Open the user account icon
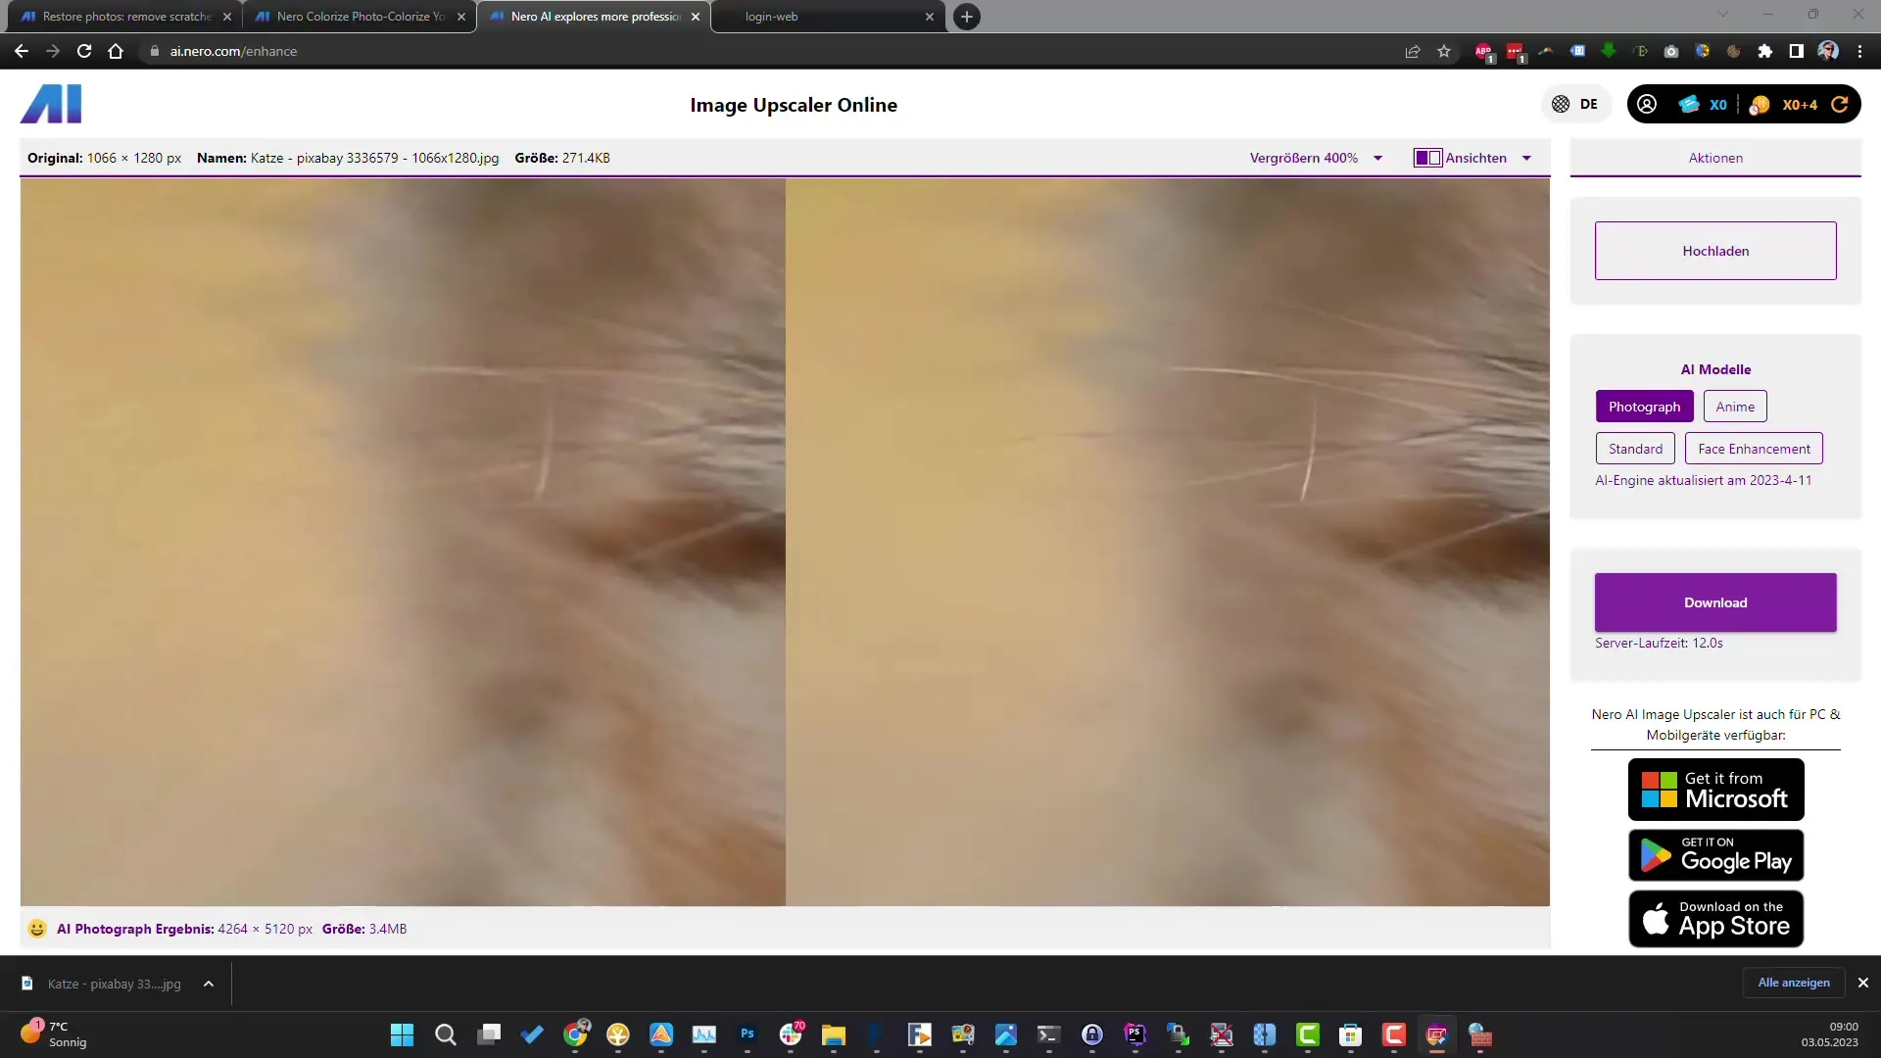The image size is (1881, 1058). pyautogui.click(x=1647, y=104)
